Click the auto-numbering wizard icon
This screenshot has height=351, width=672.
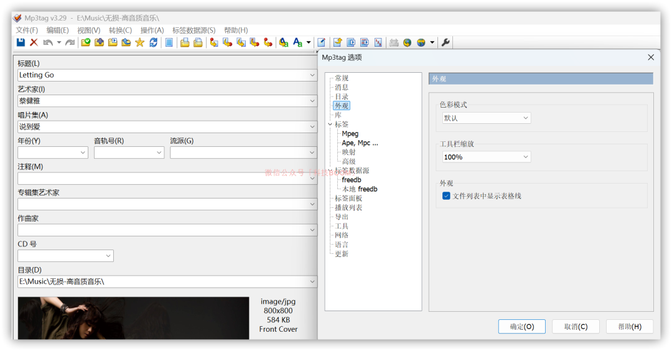(378, 42)
